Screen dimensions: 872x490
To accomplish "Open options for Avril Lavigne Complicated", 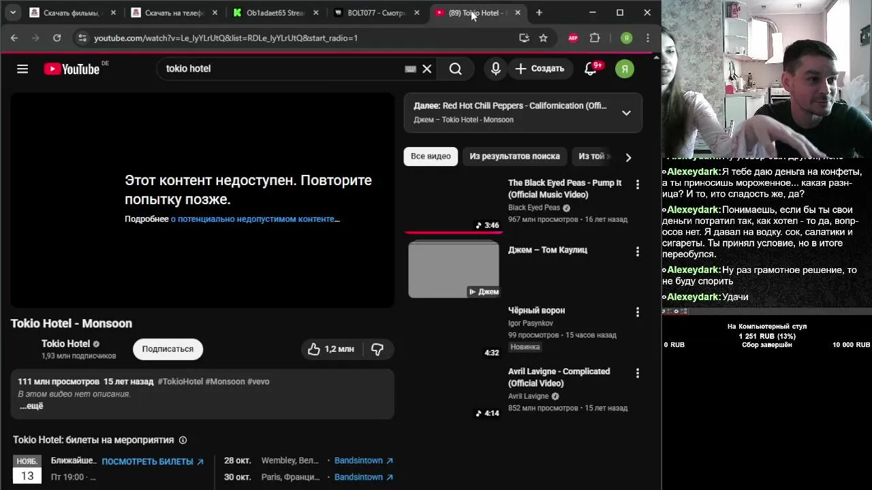I will coord(638,374).
